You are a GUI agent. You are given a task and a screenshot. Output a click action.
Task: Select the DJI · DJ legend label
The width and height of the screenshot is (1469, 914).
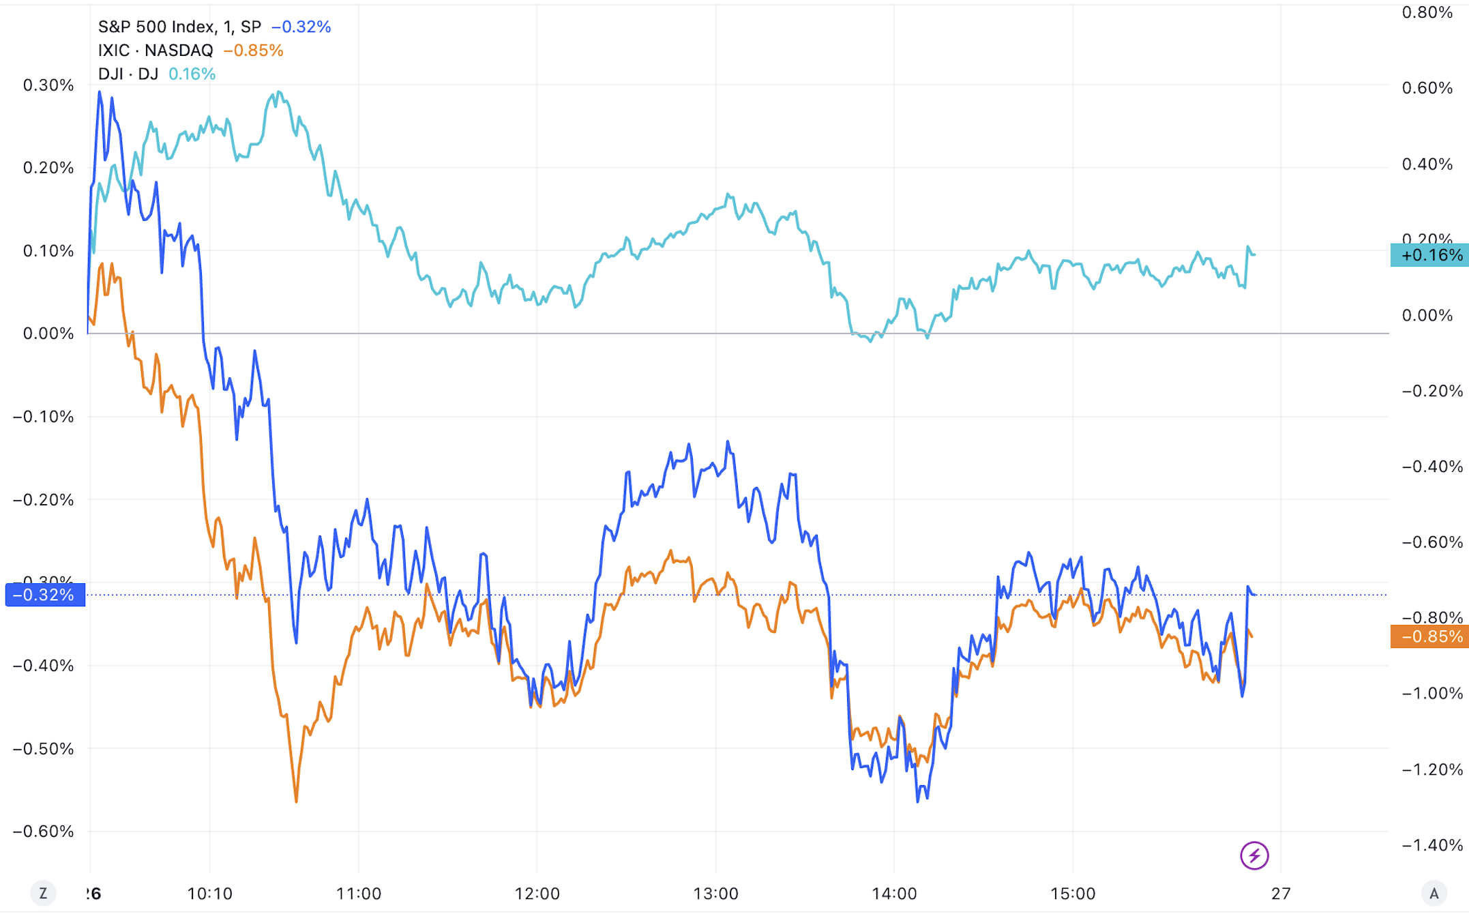point(128,74)
